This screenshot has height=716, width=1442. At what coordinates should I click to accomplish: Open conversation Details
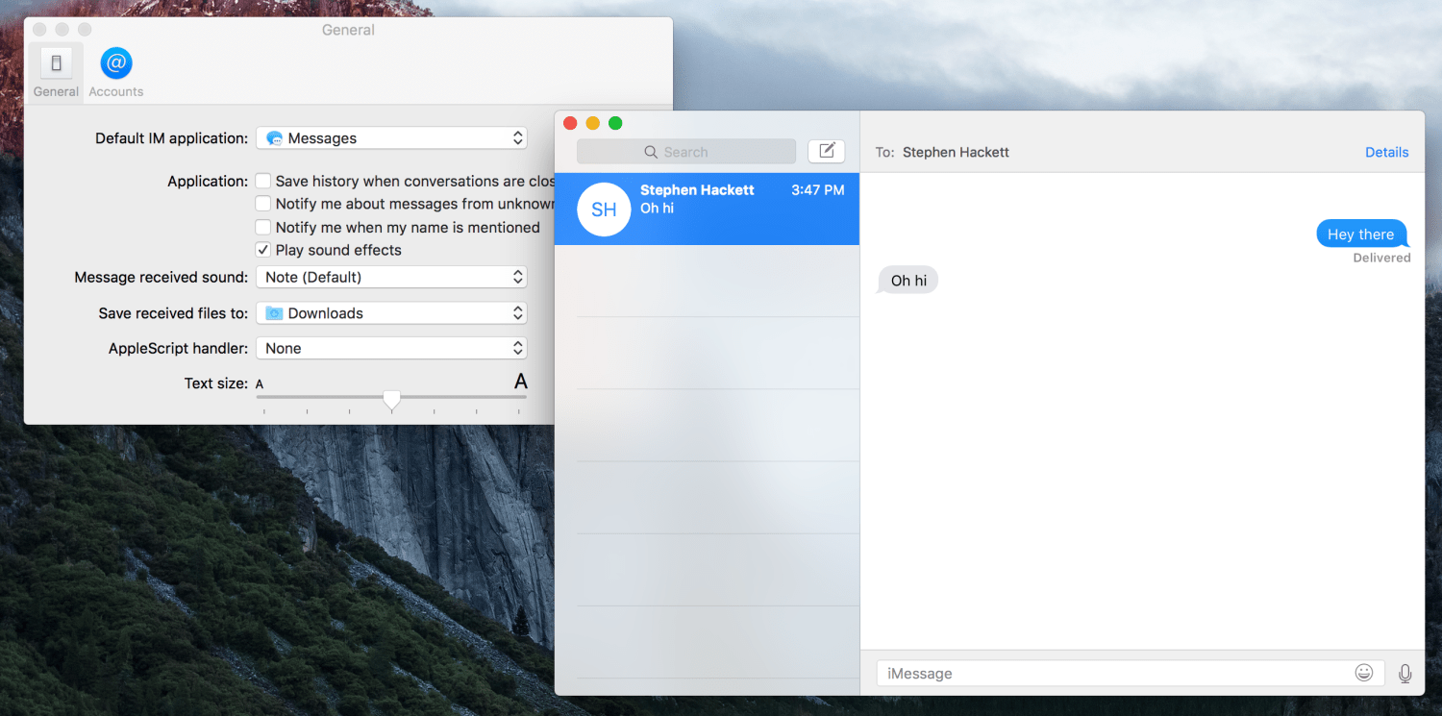point(1387,152)
